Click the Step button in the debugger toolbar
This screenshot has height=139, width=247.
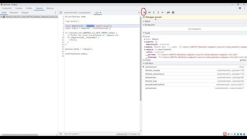pyautogui.click(x=162, y=12)
